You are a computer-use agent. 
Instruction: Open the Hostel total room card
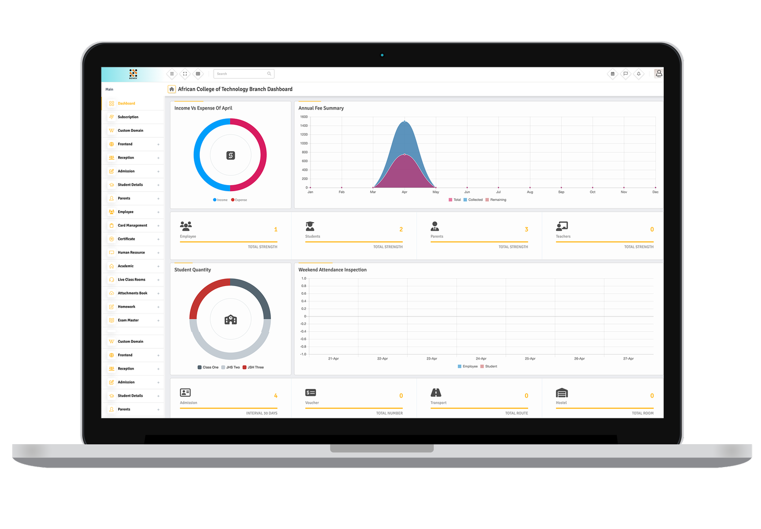pos(604,402)
